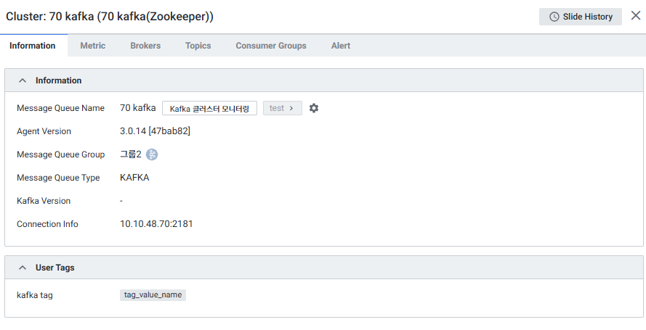Click the Kafka group icon beside 그룹2
This screenshot has width=646, height=330.
point(152,154)
